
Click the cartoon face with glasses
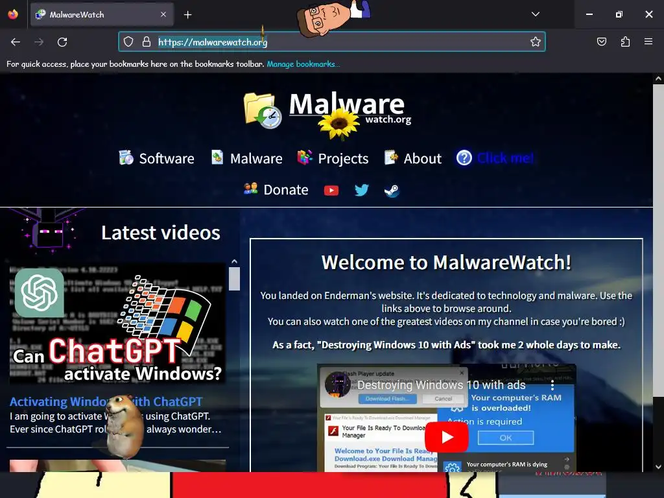pyautogui.click(x=324, y=19)
